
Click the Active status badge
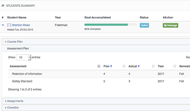[144, 25]
